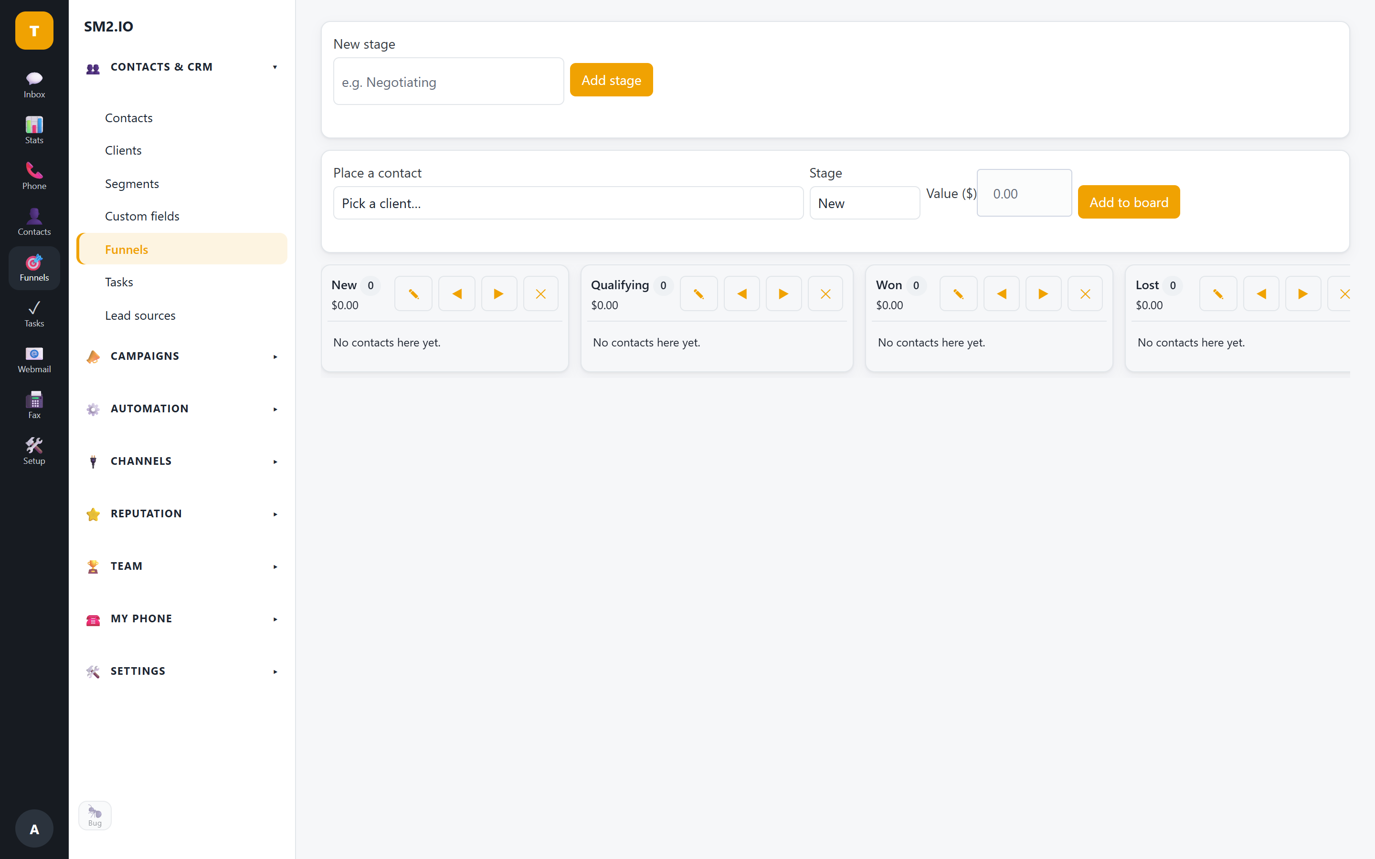Move the New stage left
The width and height of the screenshot is (1375, 859).
point(457,293)
